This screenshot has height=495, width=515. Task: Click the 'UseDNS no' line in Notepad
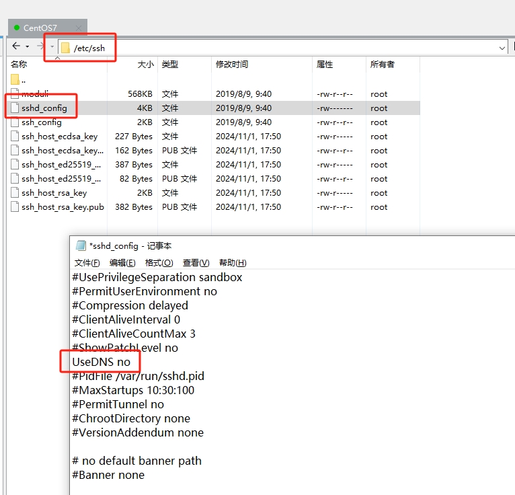coord(101,362)
